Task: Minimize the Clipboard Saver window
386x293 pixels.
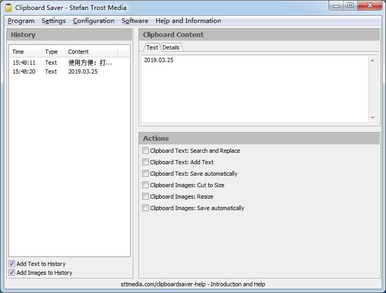Action: tap(336, 6)
